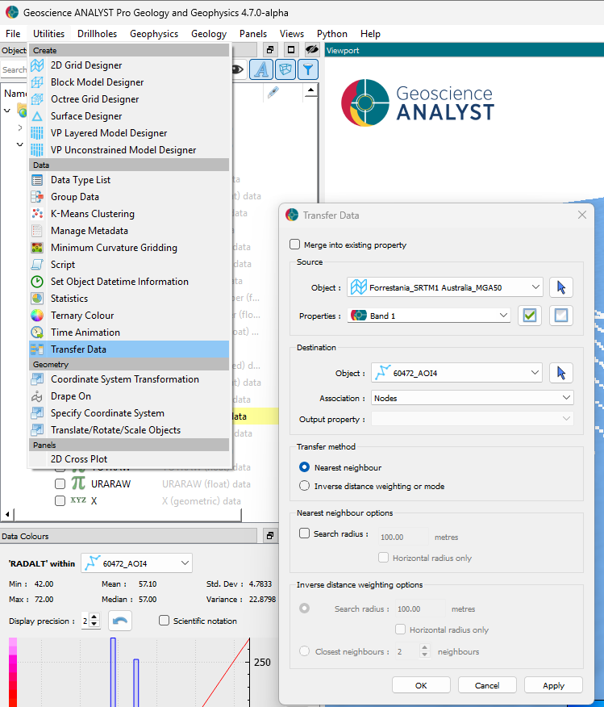Click the undo arrow beside Display precision
The height and width of the screenshot is (707, 604).
(x=120, y=621)
